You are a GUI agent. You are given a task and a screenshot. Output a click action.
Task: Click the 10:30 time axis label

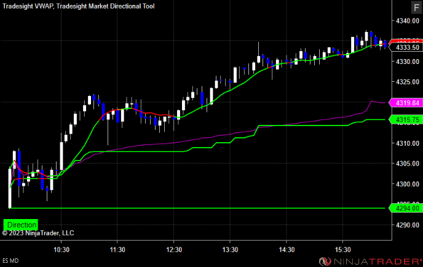pos(61,250)
